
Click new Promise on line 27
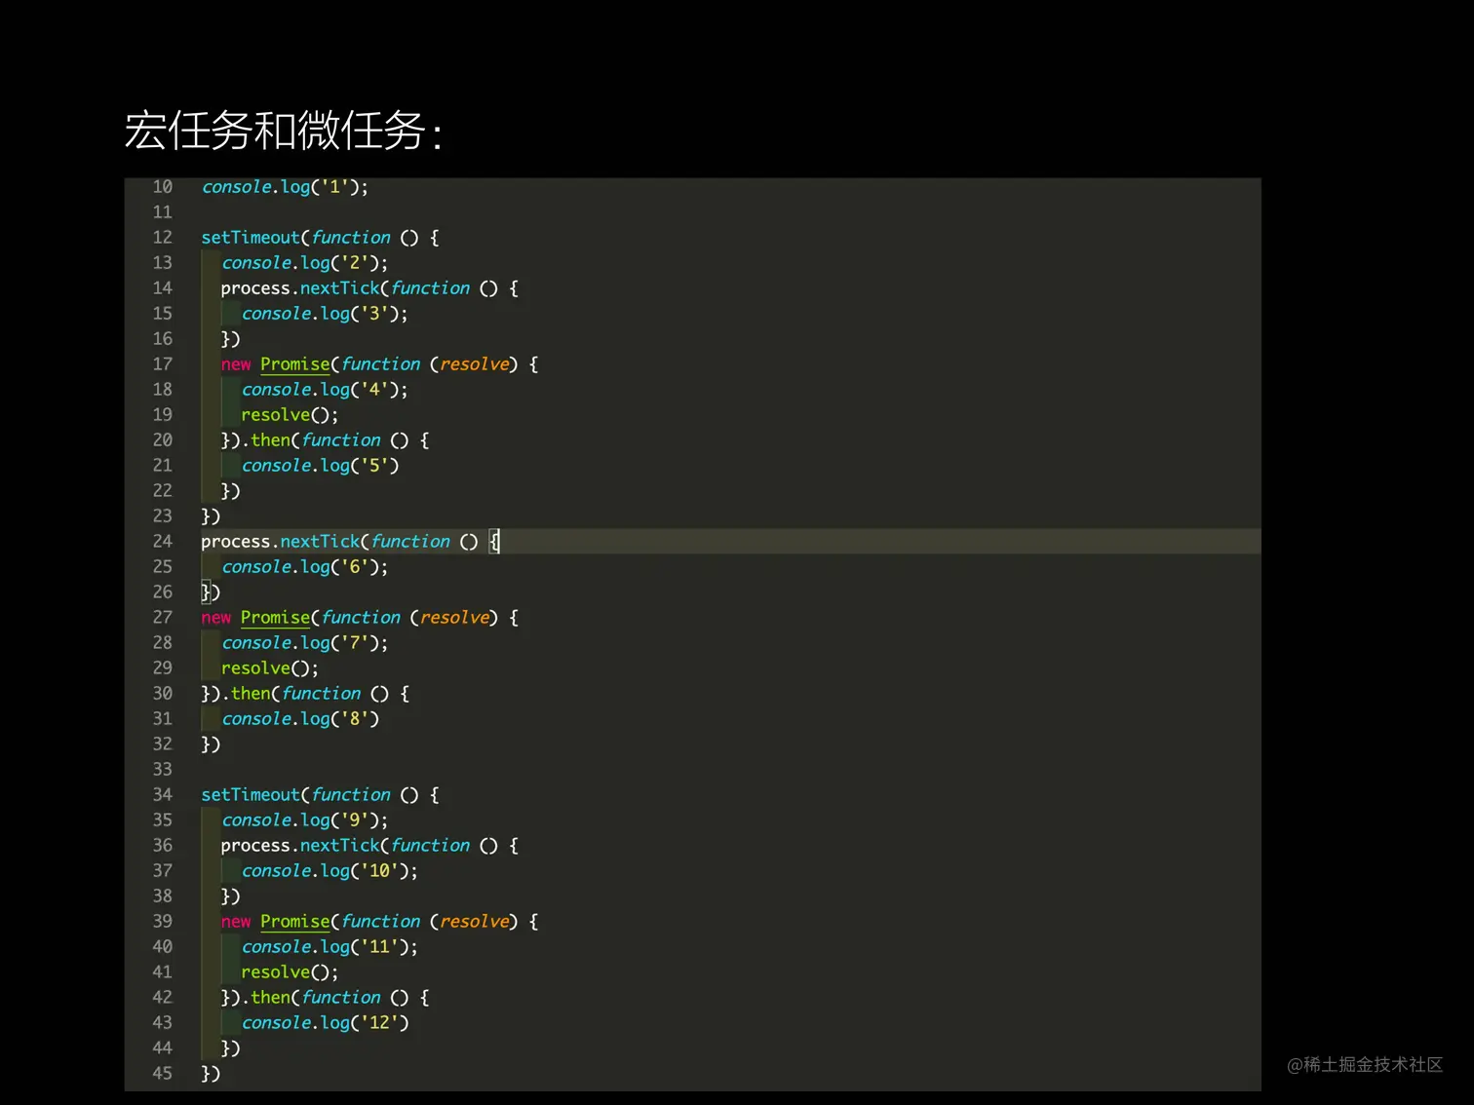[255, 618]
